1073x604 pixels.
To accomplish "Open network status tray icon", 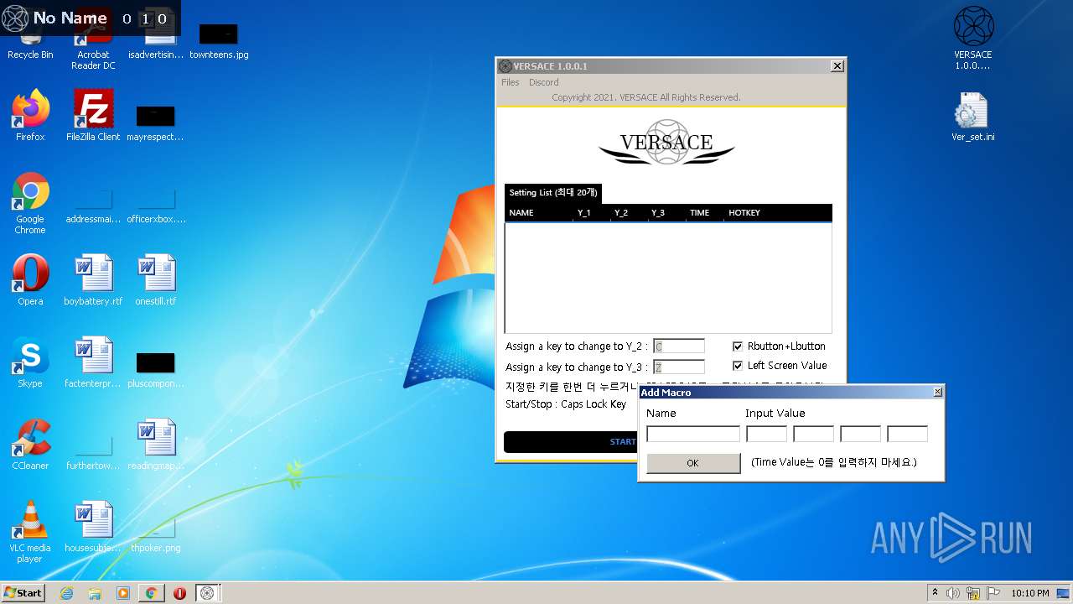I will [973, 593].
